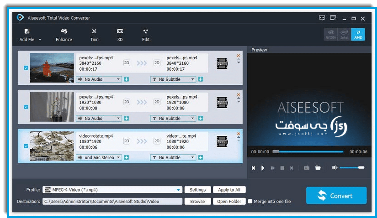This screenshot has height=218, width=377.
Task: Click output name of 3840*2160 video
Action: pyautogui.click(x=182, y=57)
